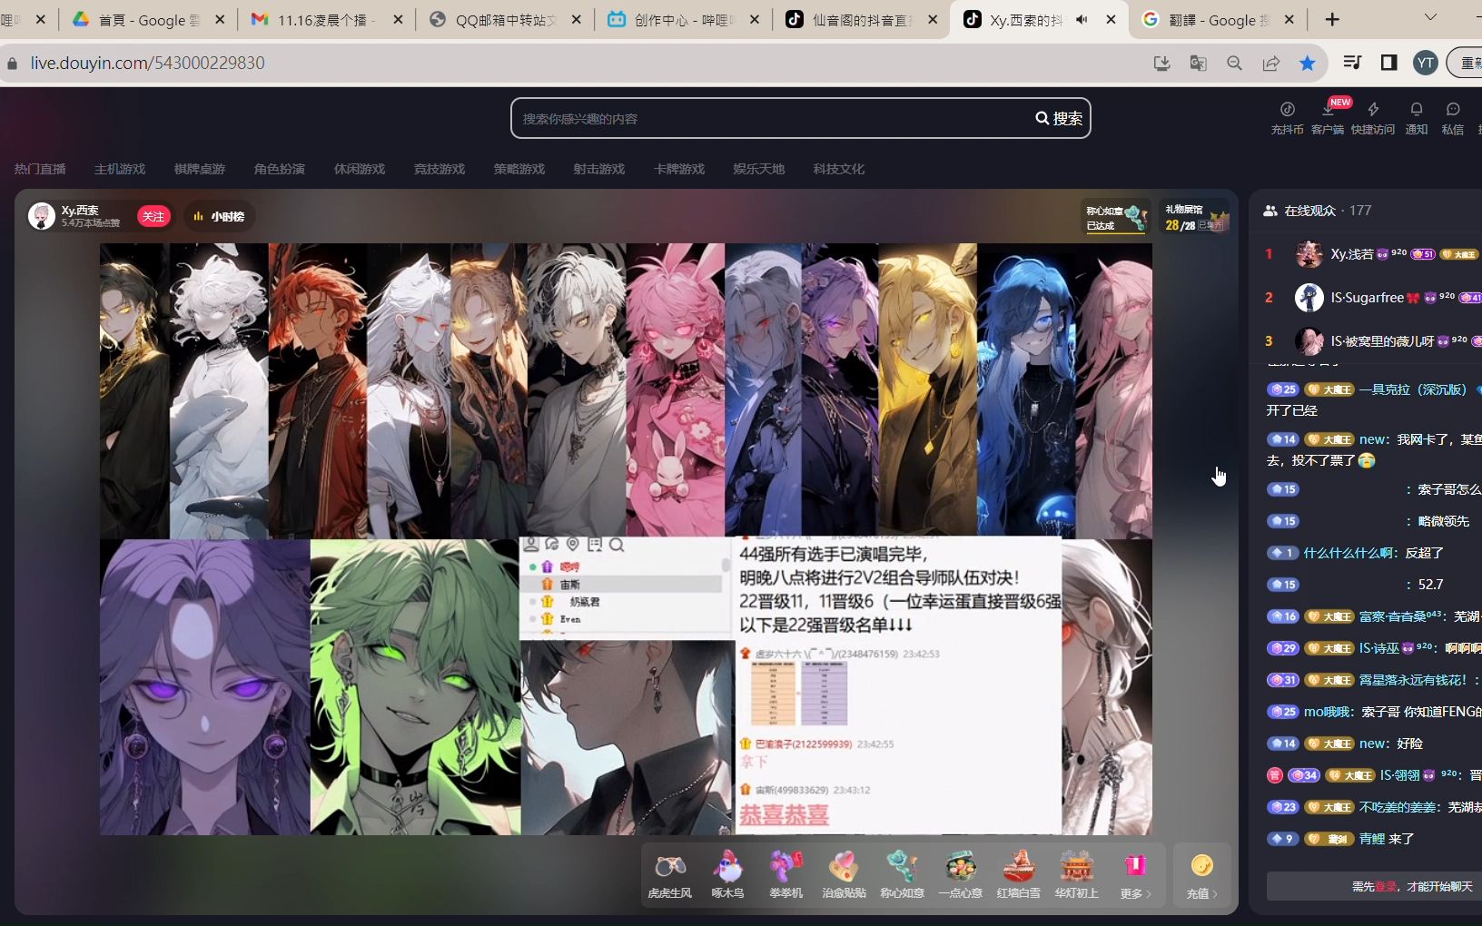Click install app icon in address bar
This screenshot has width=1482, height=926.
coord(1161,63)
